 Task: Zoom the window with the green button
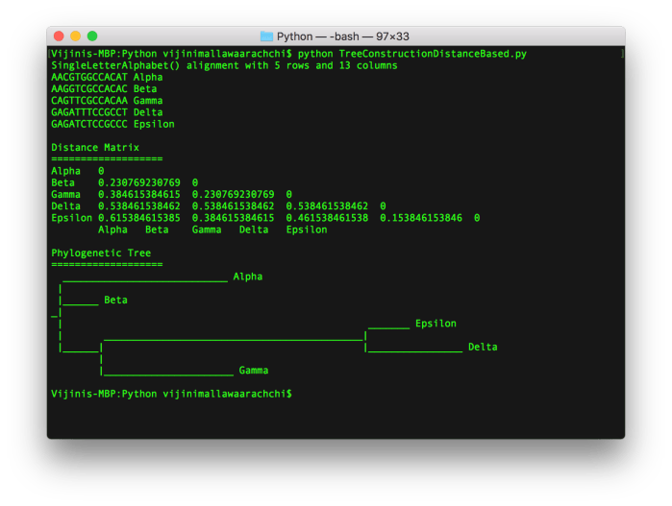pyautogui.click(x=97, y=36)
